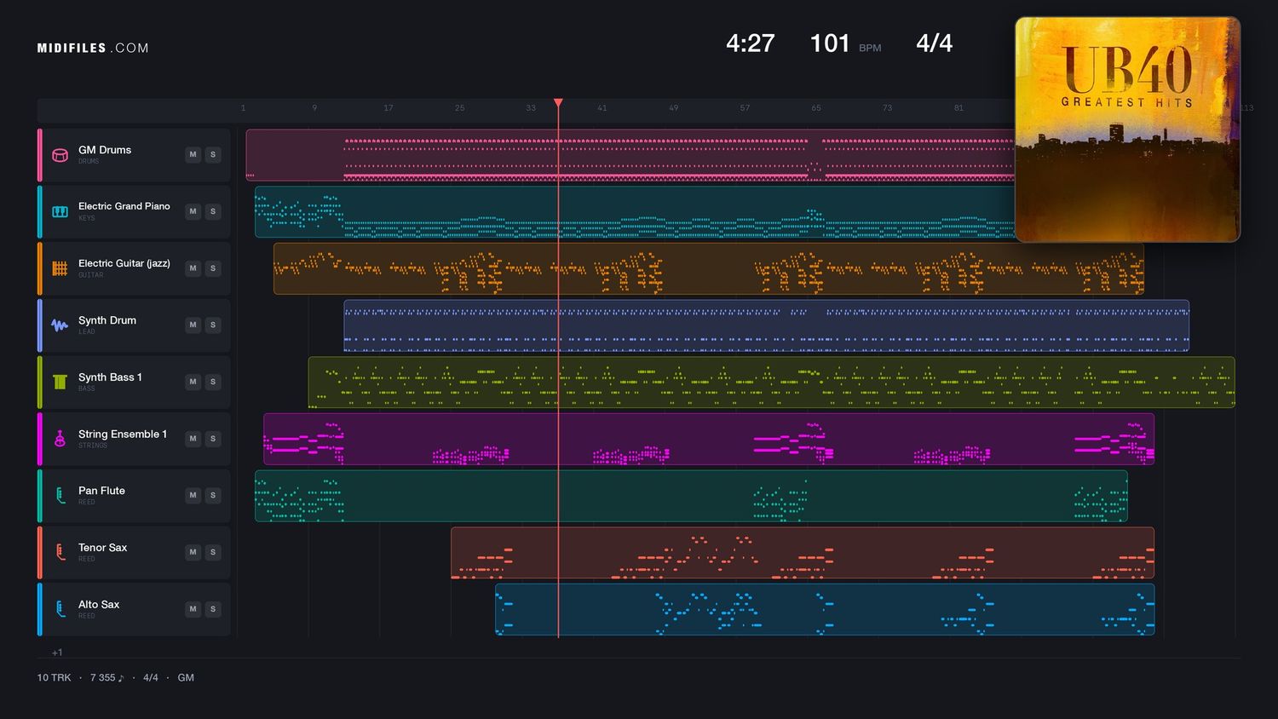Screen dimensions: 1278x719
Task: Click the Electric Guitar (jazz) track icon
Action: [60, 268]
